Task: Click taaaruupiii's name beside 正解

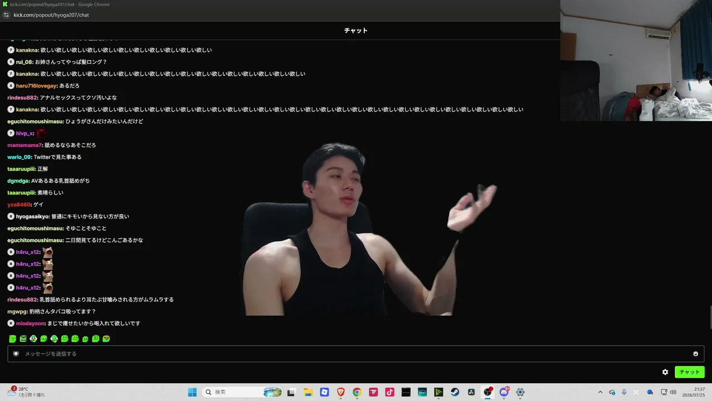Action: [21, 169]
